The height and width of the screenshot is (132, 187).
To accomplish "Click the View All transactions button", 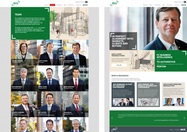I will pos(119,65).
